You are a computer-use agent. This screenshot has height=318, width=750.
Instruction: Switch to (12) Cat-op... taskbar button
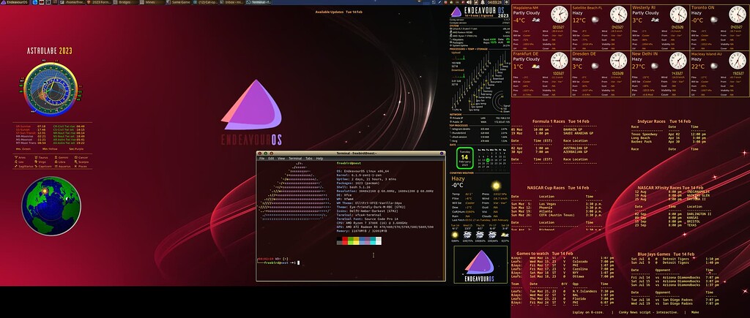pos(206,2)
